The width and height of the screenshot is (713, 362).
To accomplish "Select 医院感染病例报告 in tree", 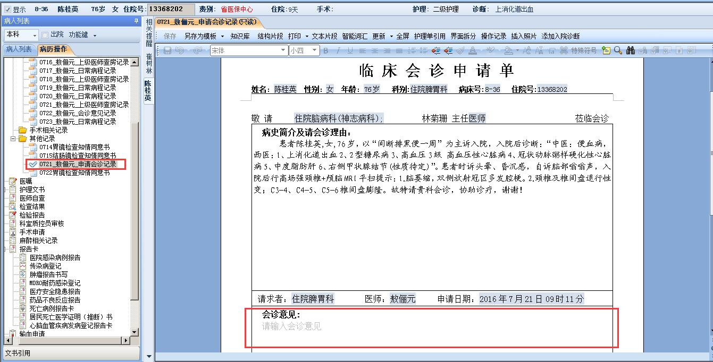I will coord(55,257).
